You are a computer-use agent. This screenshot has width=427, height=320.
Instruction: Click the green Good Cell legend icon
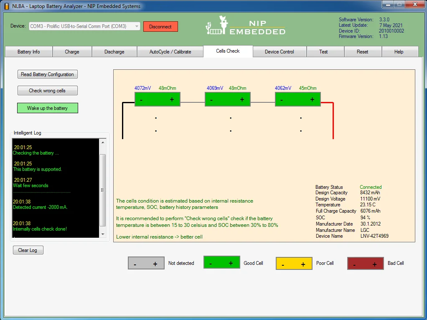[x=222, y=262]
